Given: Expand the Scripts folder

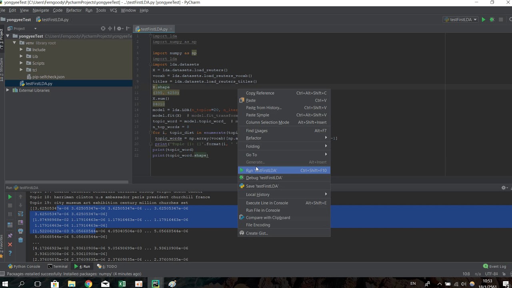Looking at the screenshot, I should 21,63.
